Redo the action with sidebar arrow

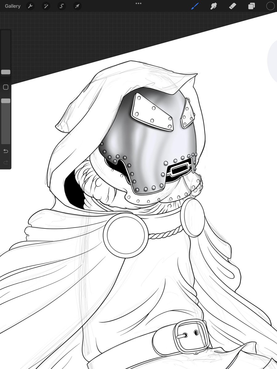(6, 162)
